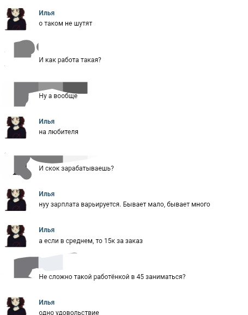Click the name Илья above 'одно удовольствие'
Screen dimensions: 248x315
click(47, 302)
